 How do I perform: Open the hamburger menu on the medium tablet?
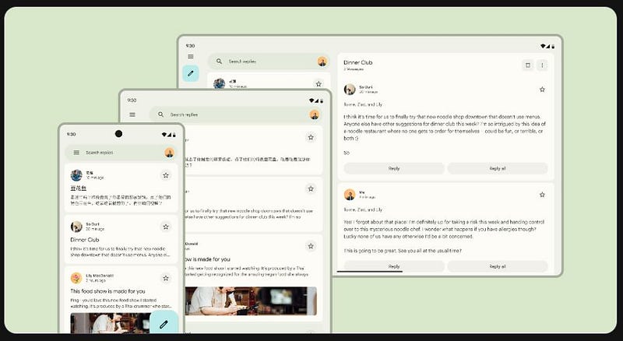[x=132, y=114]
